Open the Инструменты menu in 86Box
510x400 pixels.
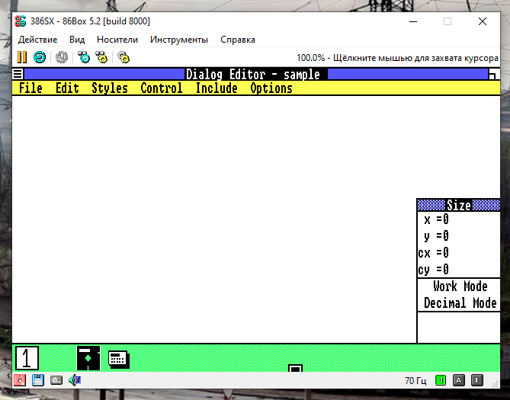[178, 40]
